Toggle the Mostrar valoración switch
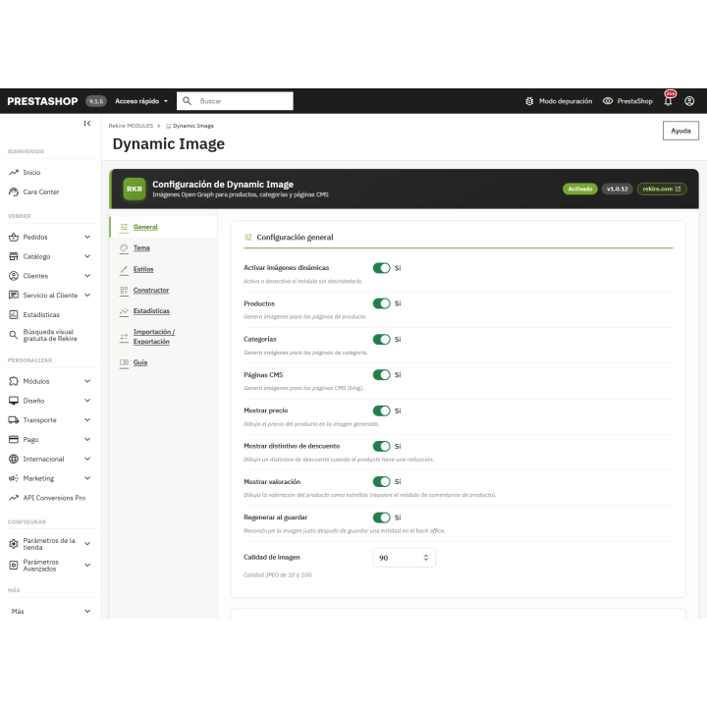Screen dimensions: 707x707 (381, 481)
